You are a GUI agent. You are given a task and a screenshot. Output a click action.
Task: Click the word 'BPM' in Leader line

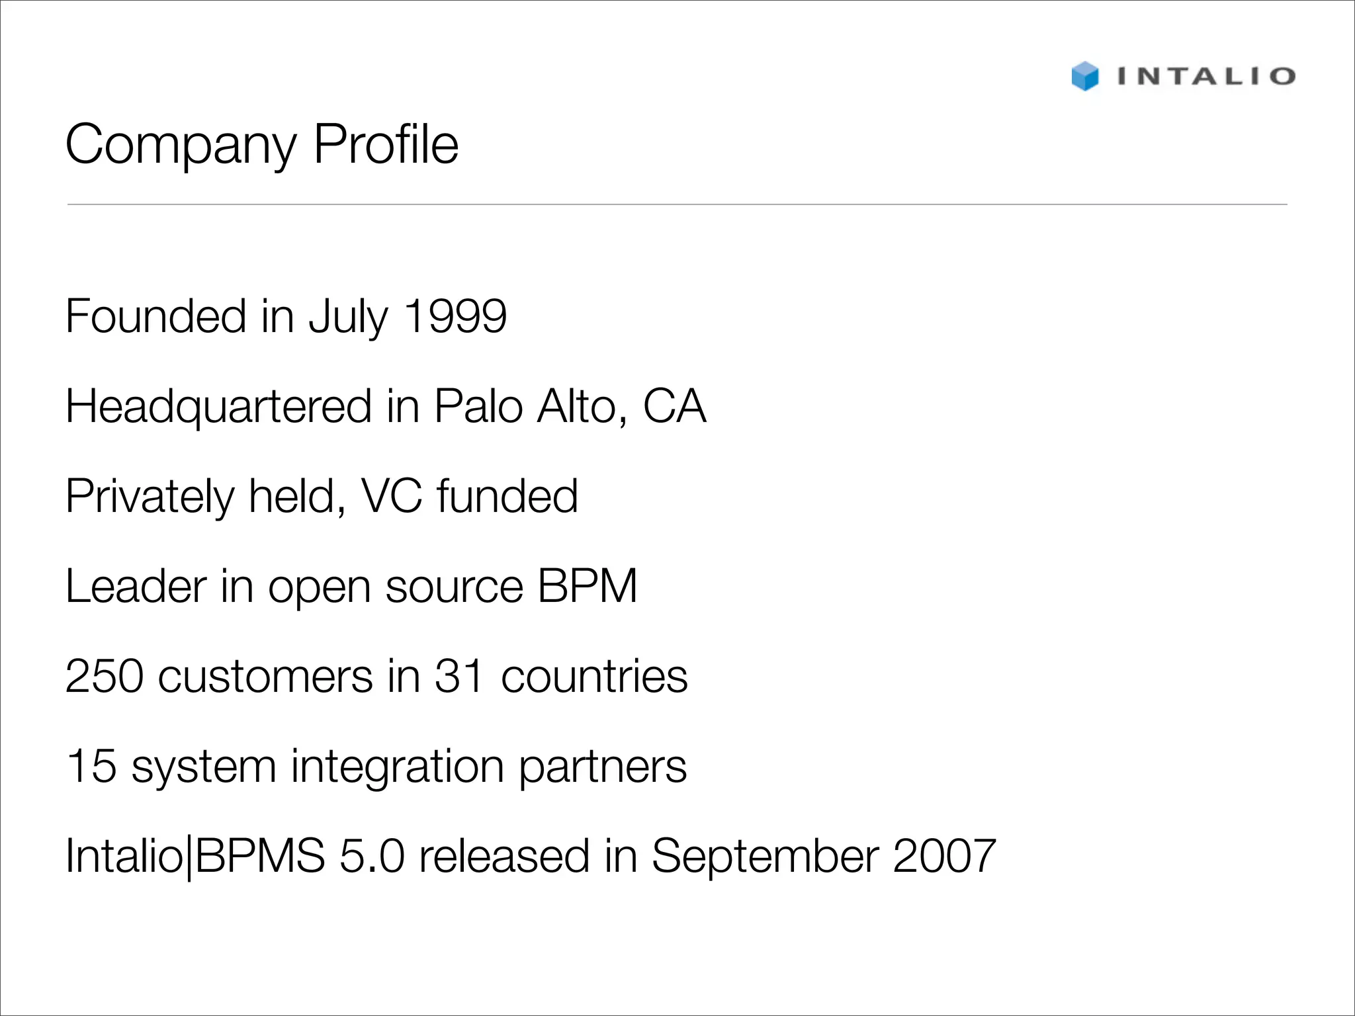(x=587, y=586)
